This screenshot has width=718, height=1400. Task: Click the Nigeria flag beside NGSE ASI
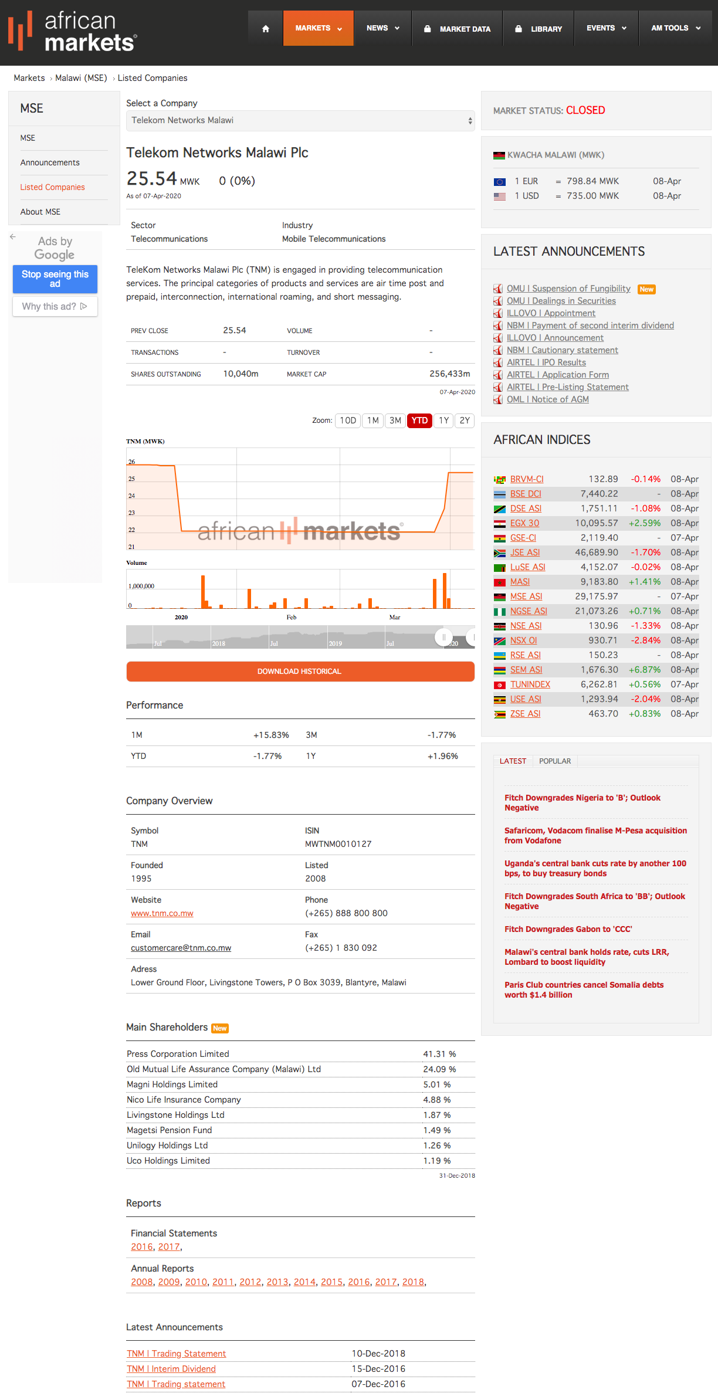[500, 612]
